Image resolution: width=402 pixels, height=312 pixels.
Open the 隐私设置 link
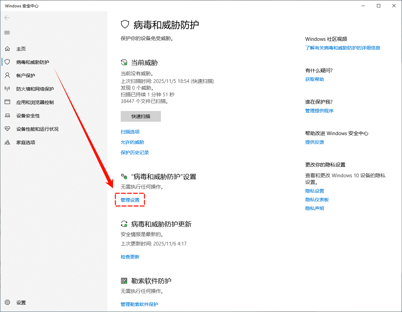coord(315,191)
